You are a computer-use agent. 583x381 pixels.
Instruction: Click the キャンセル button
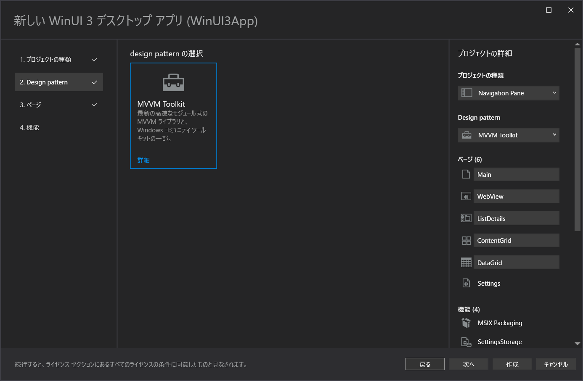pyautogui.click(x=556, y=364)
